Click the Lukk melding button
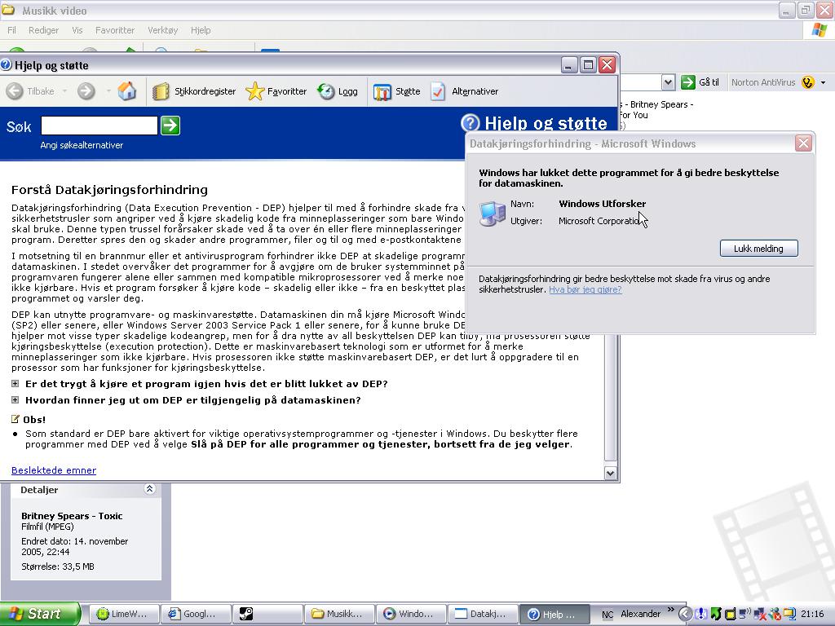 [758, 248]
